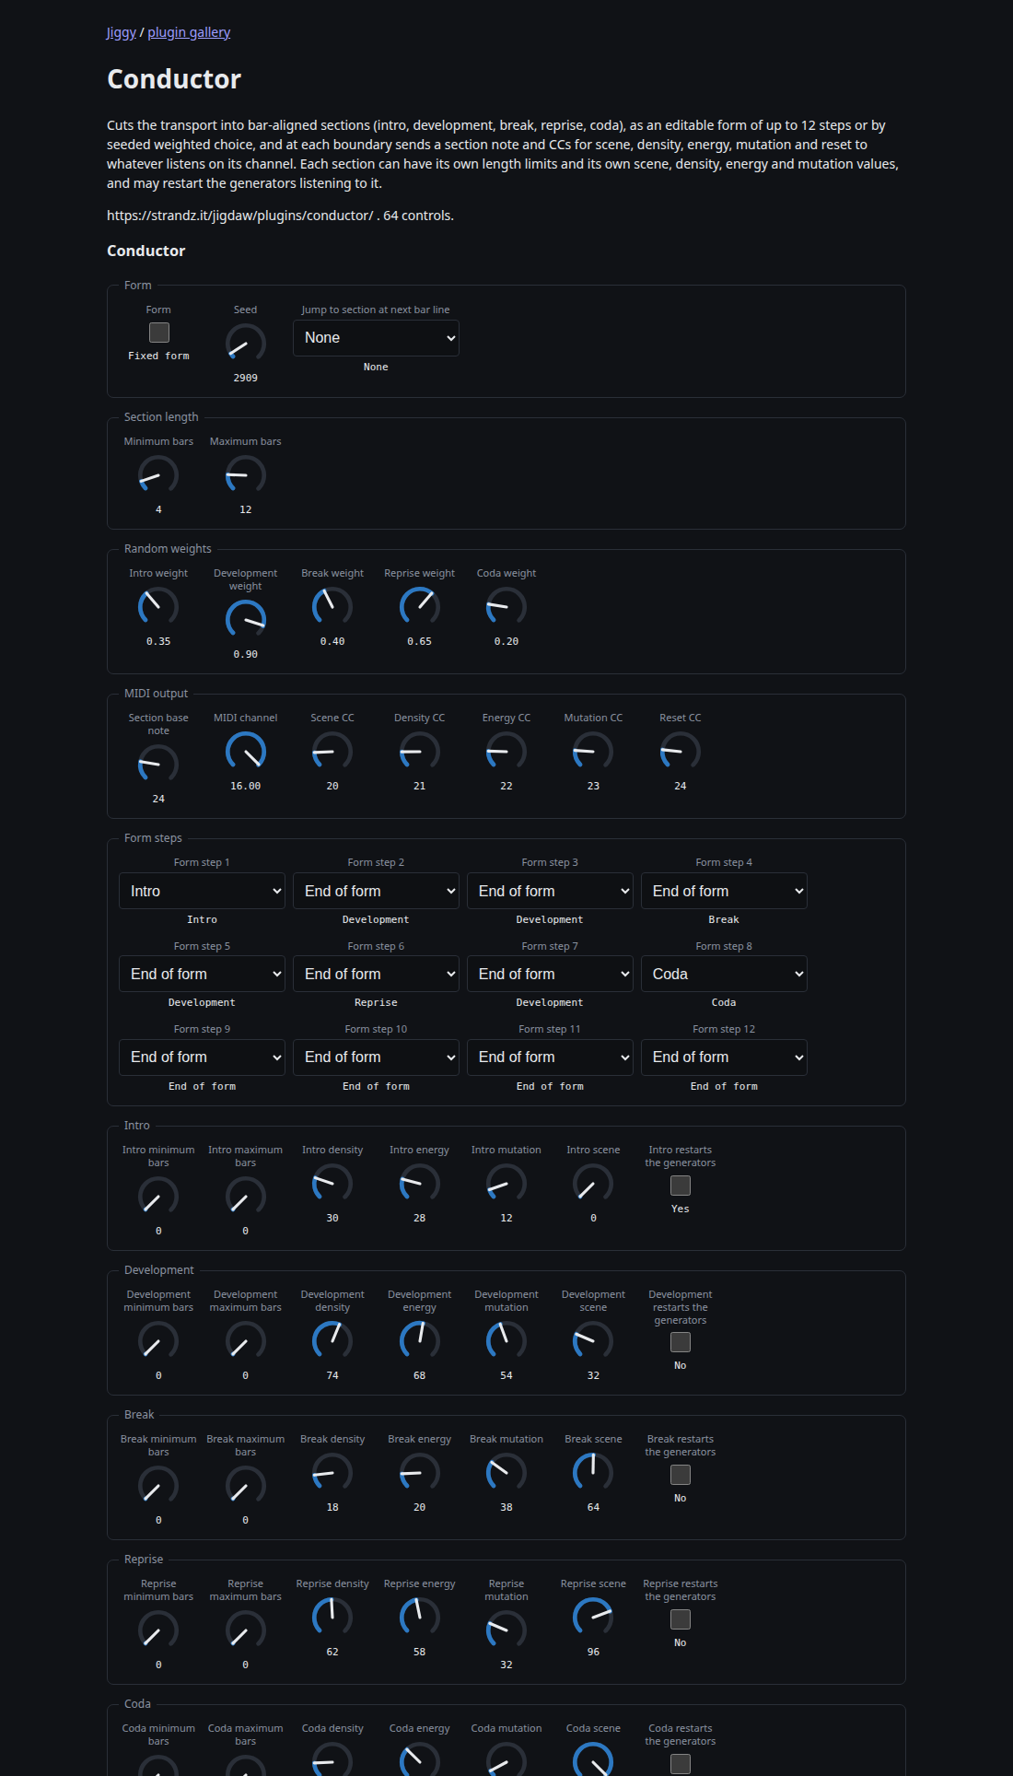Open the Form step 8 dropdown
The height and width of the screenshot is (1776, 1013).
pos(724,974)
